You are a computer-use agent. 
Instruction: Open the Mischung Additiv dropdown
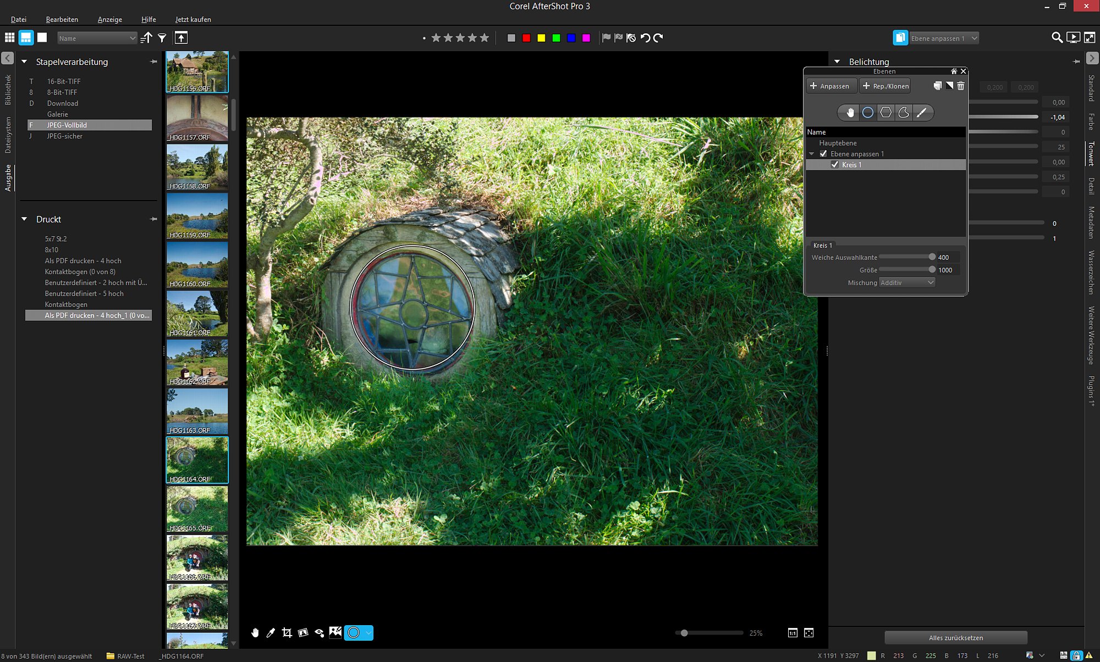point(907,282)
